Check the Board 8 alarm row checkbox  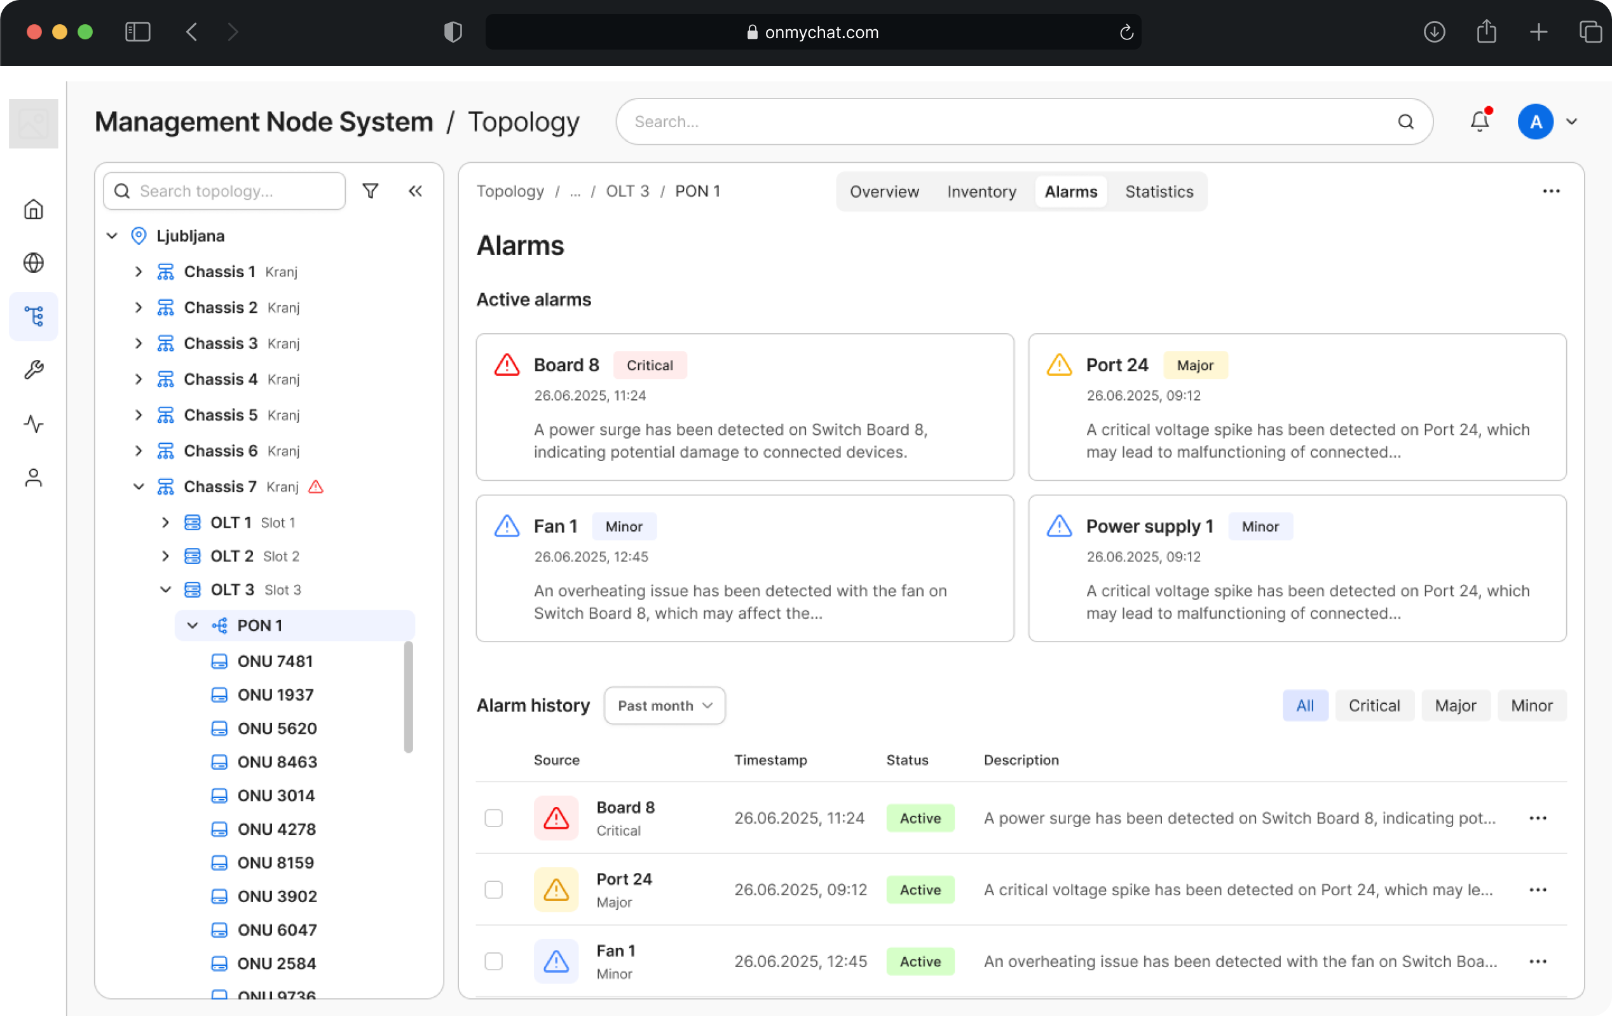tap(493, 818)
